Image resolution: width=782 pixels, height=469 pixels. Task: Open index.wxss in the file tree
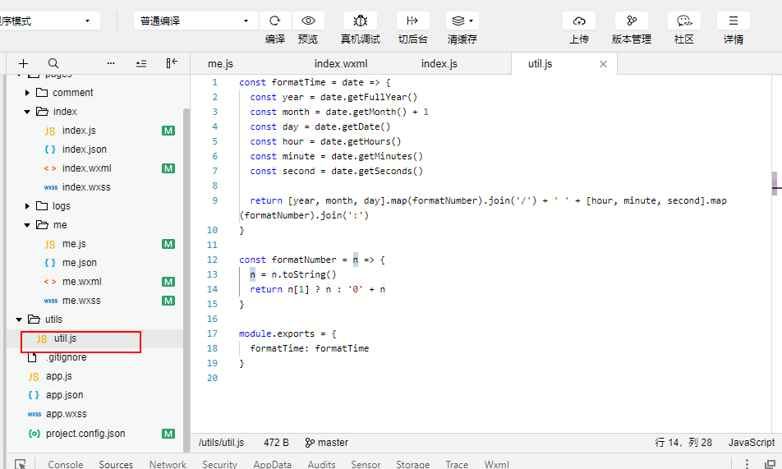86,187
